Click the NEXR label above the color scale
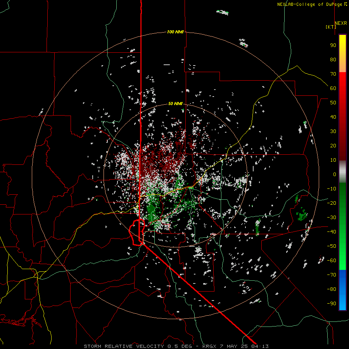Image resolution: width=349 pixels, height=349 pixels. [340, 23]
